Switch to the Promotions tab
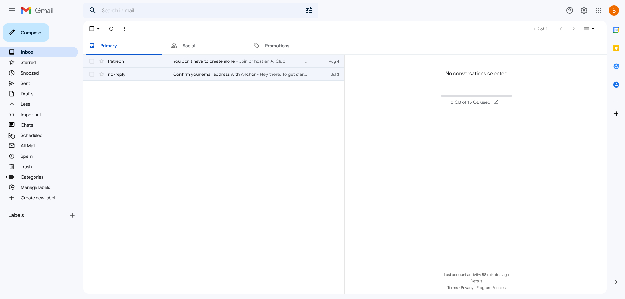Image resolution: width=625 pixels, height=299 pixels. [x=277, y=46]
